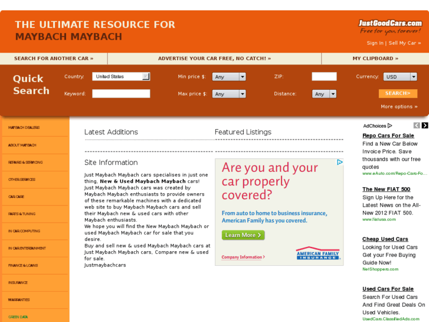
Task: Click the previous ad arrow icon
Action: click(x=417, y=125)
